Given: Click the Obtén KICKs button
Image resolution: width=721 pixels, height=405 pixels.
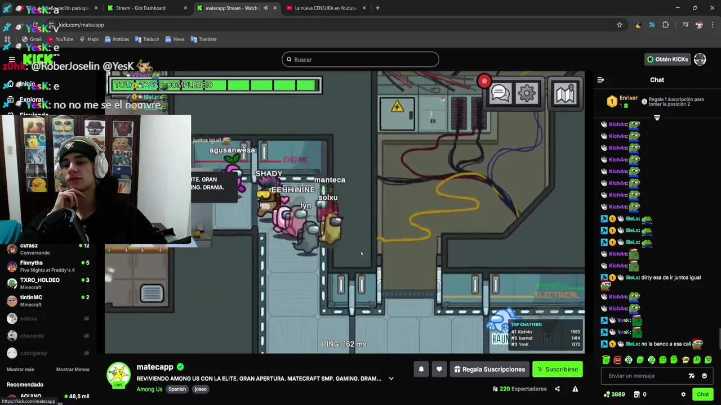Looking at the screenshot, I should point(667,59).
